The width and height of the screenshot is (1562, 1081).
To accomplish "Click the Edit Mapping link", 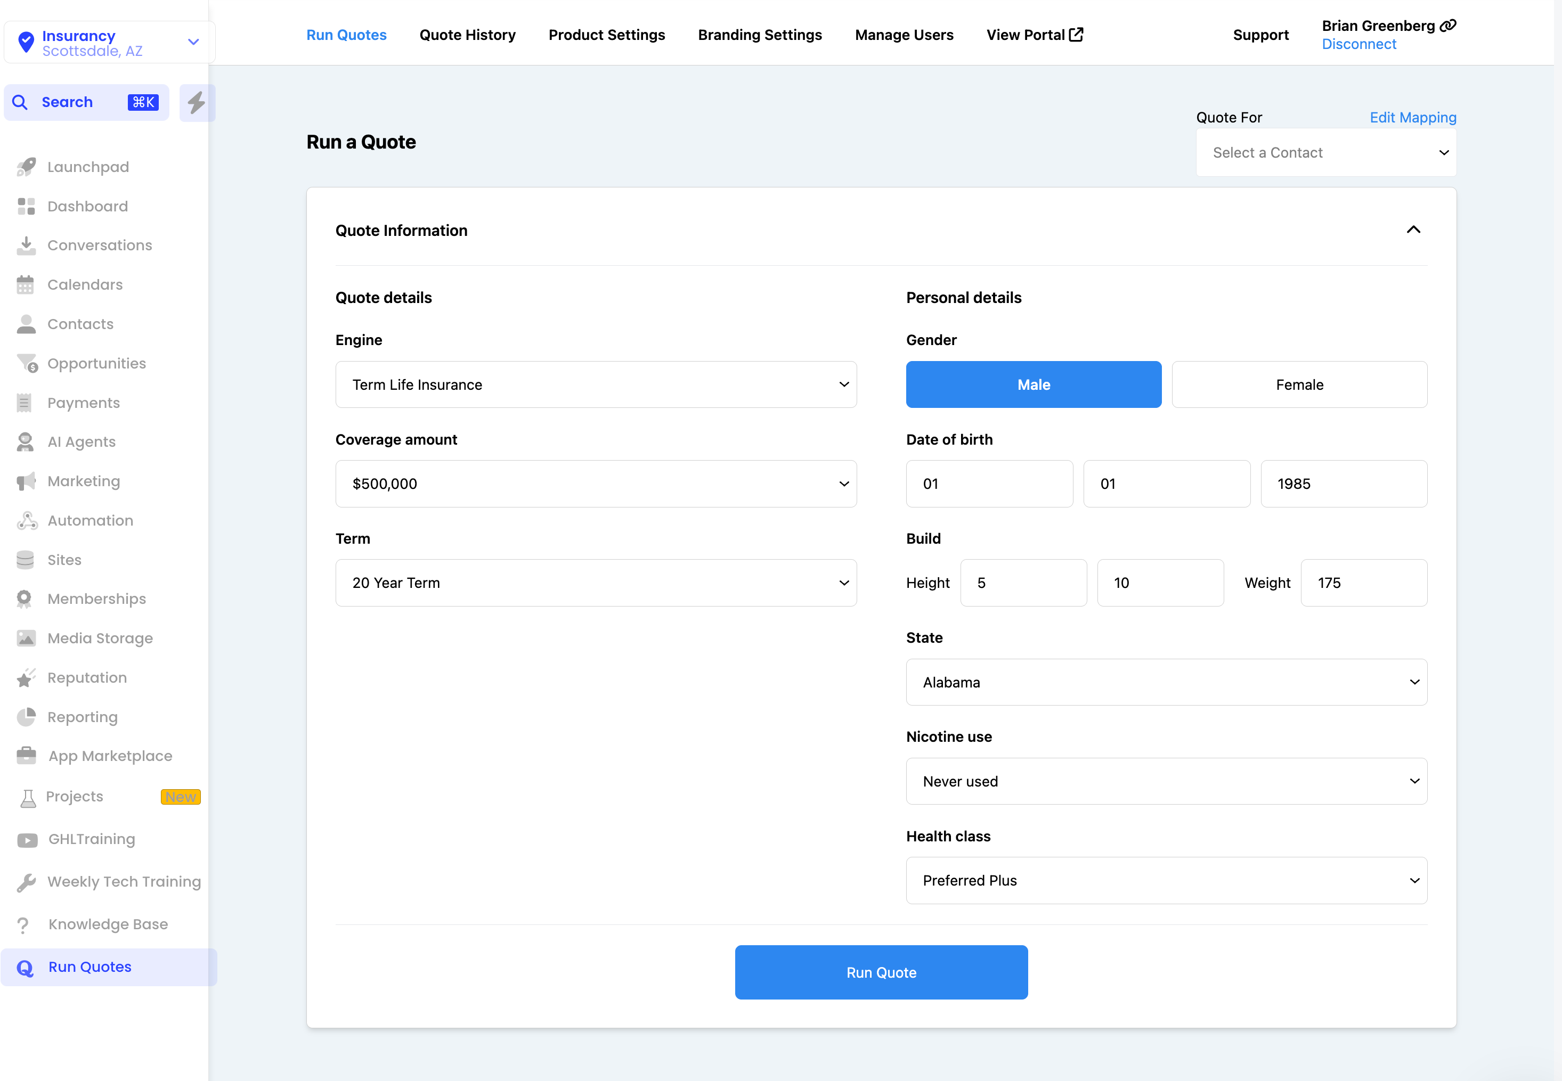I will coord(1412,117).
